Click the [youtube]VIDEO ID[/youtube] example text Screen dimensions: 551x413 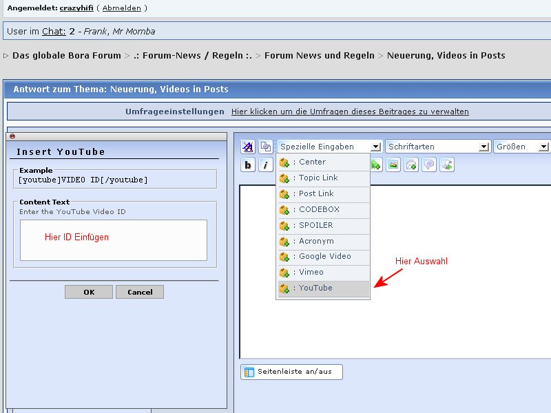coord(83,180)
